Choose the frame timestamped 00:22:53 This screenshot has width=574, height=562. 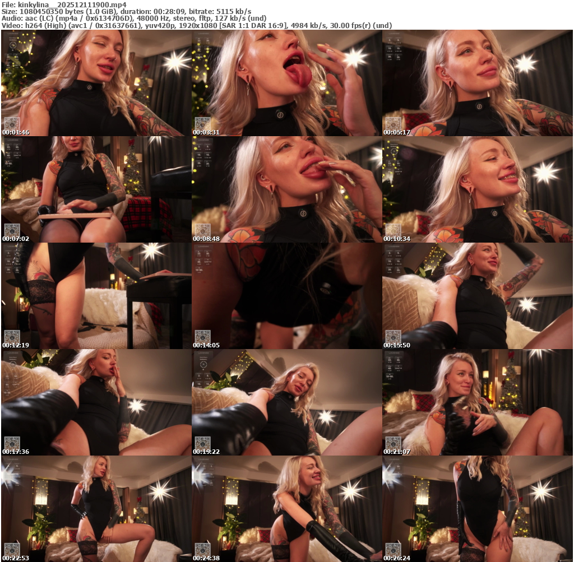click(96, 509)
